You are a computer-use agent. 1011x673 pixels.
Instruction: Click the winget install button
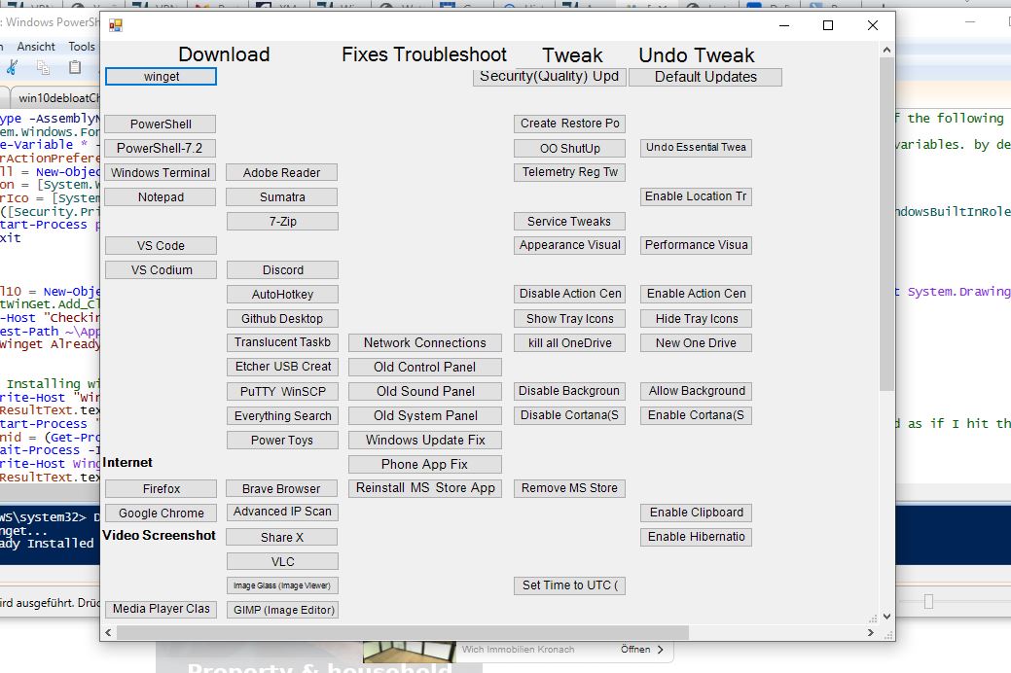[161, 77]
